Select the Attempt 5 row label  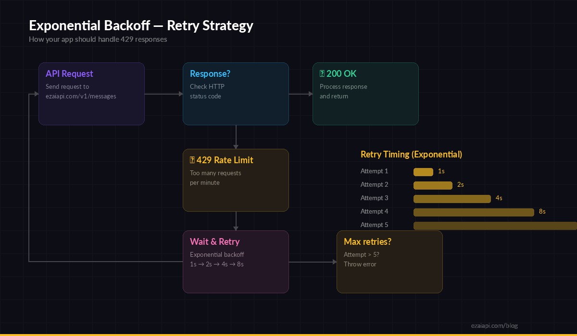click(x=374, y=225)
